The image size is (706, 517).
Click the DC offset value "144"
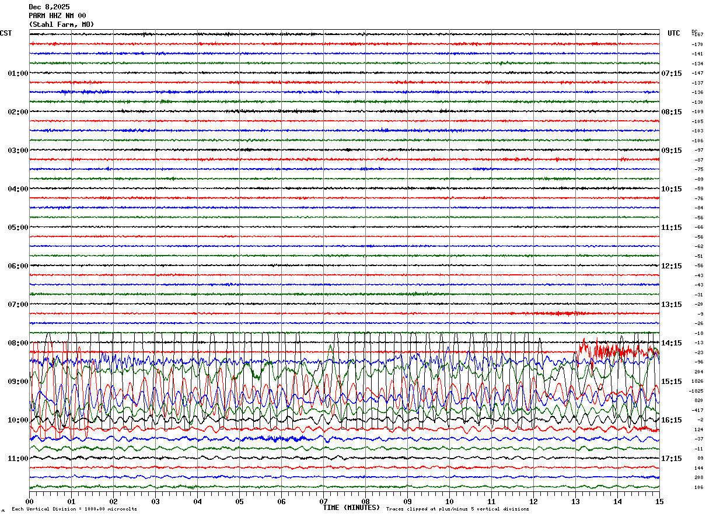coord(699,468)
